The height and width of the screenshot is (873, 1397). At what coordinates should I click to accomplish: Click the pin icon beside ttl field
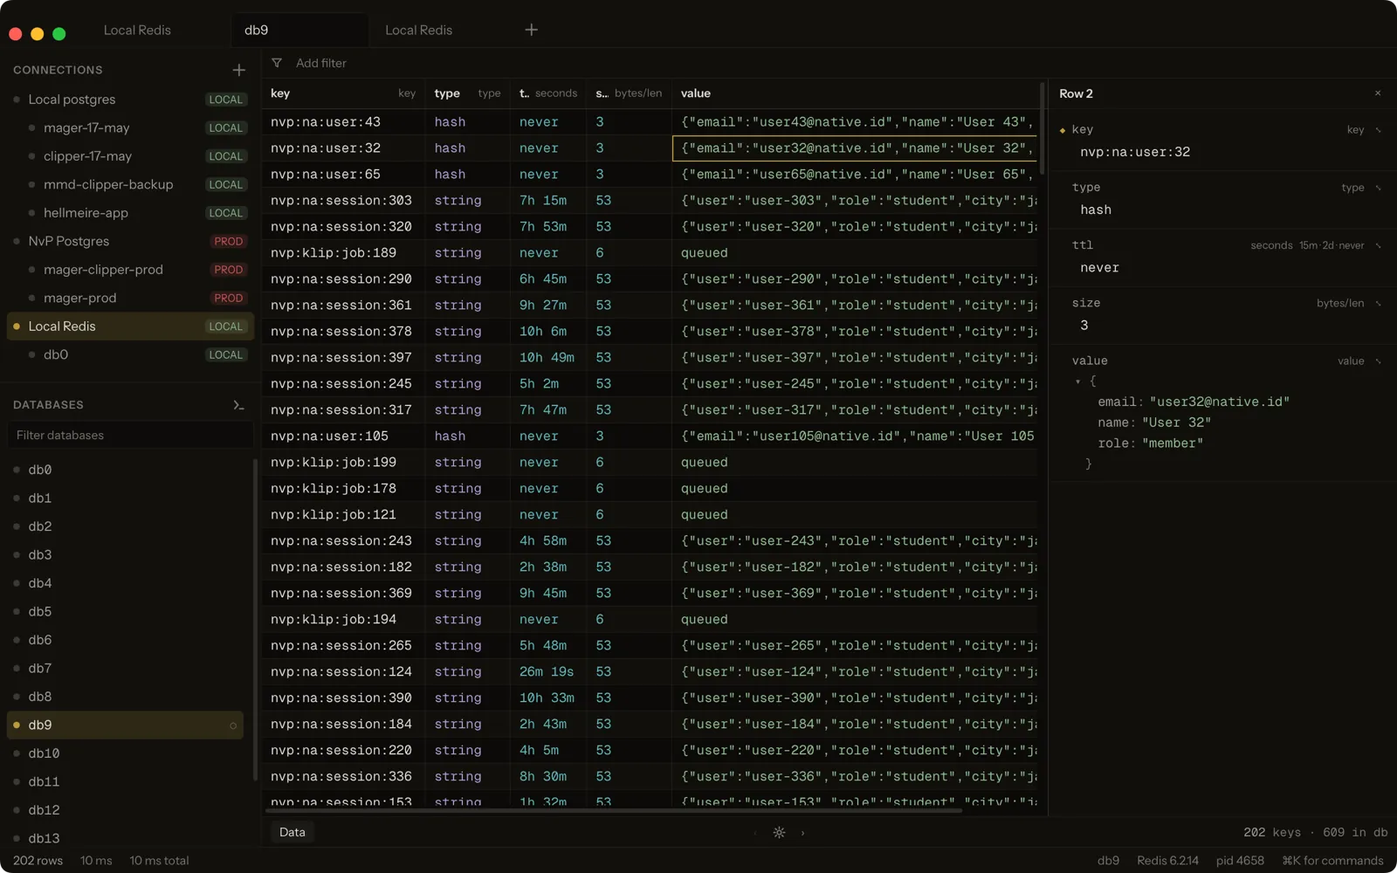coord(1379,245)
